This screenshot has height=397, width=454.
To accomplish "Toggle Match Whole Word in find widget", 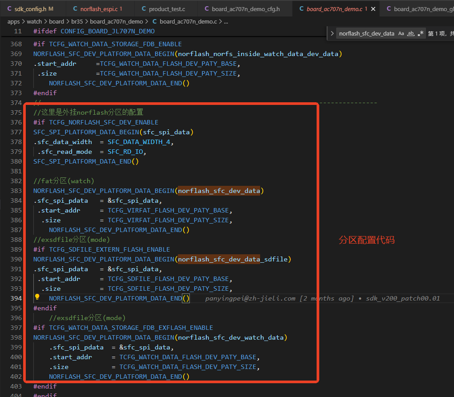I will pyautogui.click(x=410, y=34).
